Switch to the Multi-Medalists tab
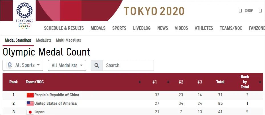 (68, 40)
